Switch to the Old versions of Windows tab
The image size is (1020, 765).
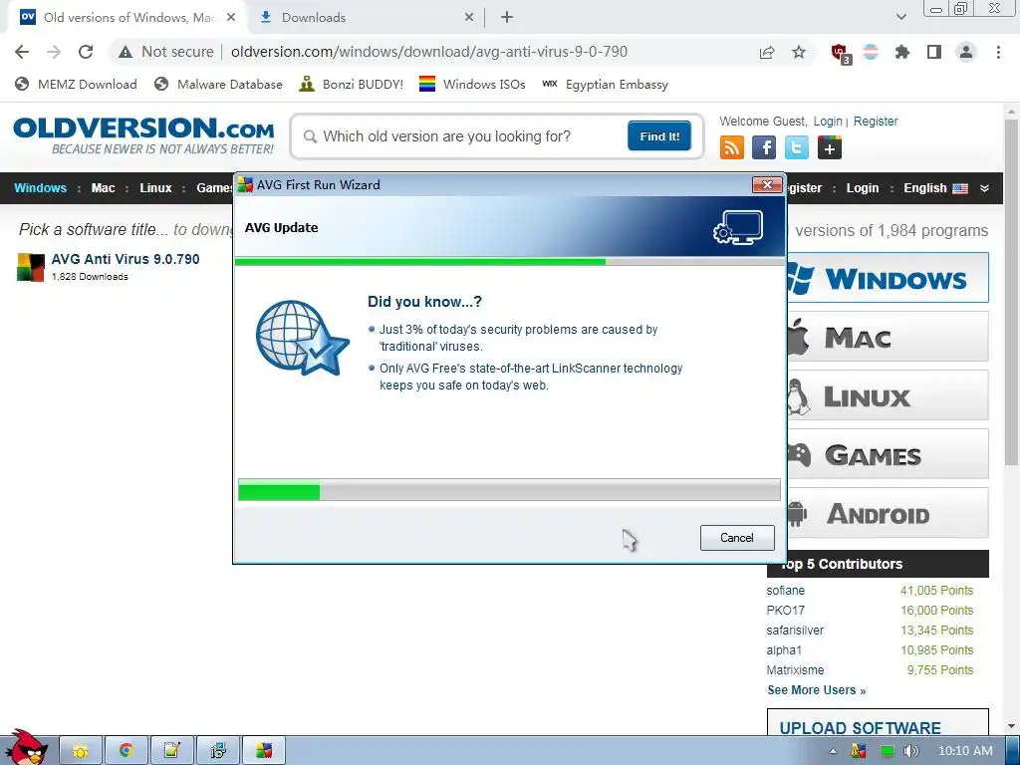(128, 18)
